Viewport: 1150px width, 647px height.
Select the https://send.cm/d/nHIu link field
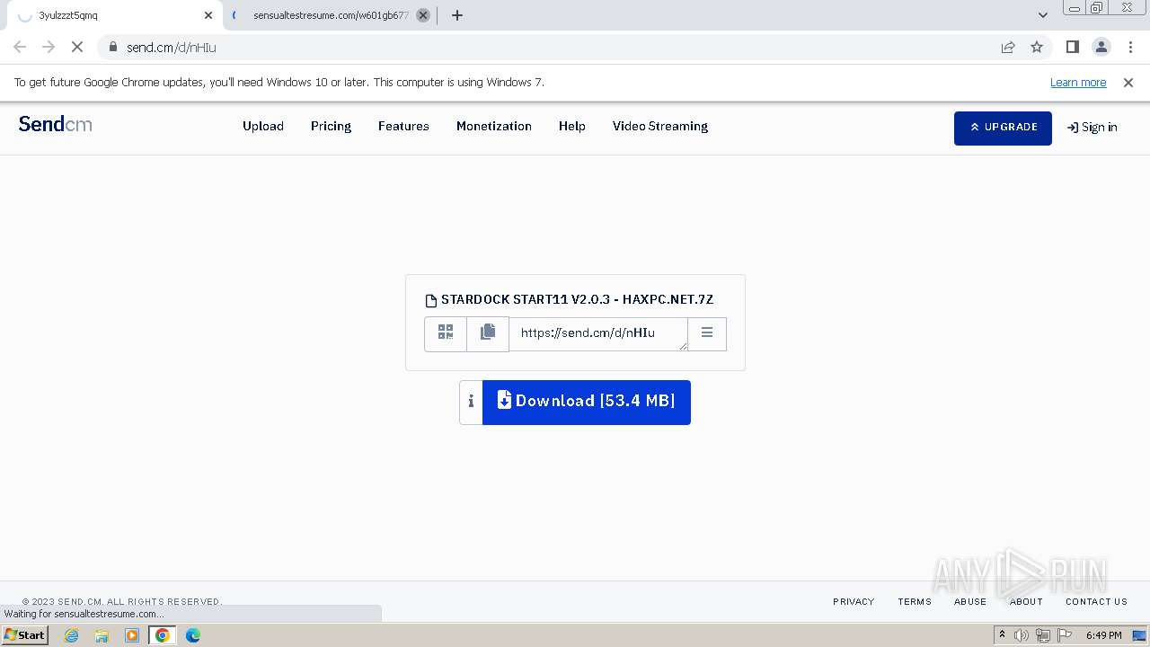(x=598, y=333)
